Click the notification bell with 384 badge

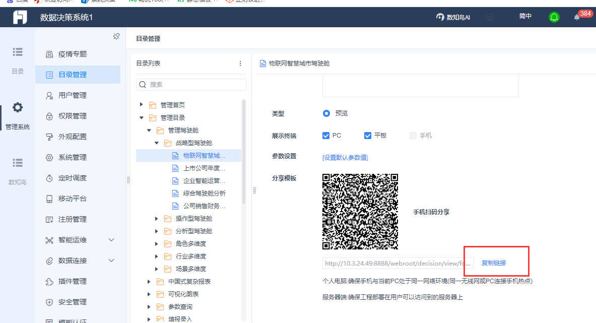[577, 17]
